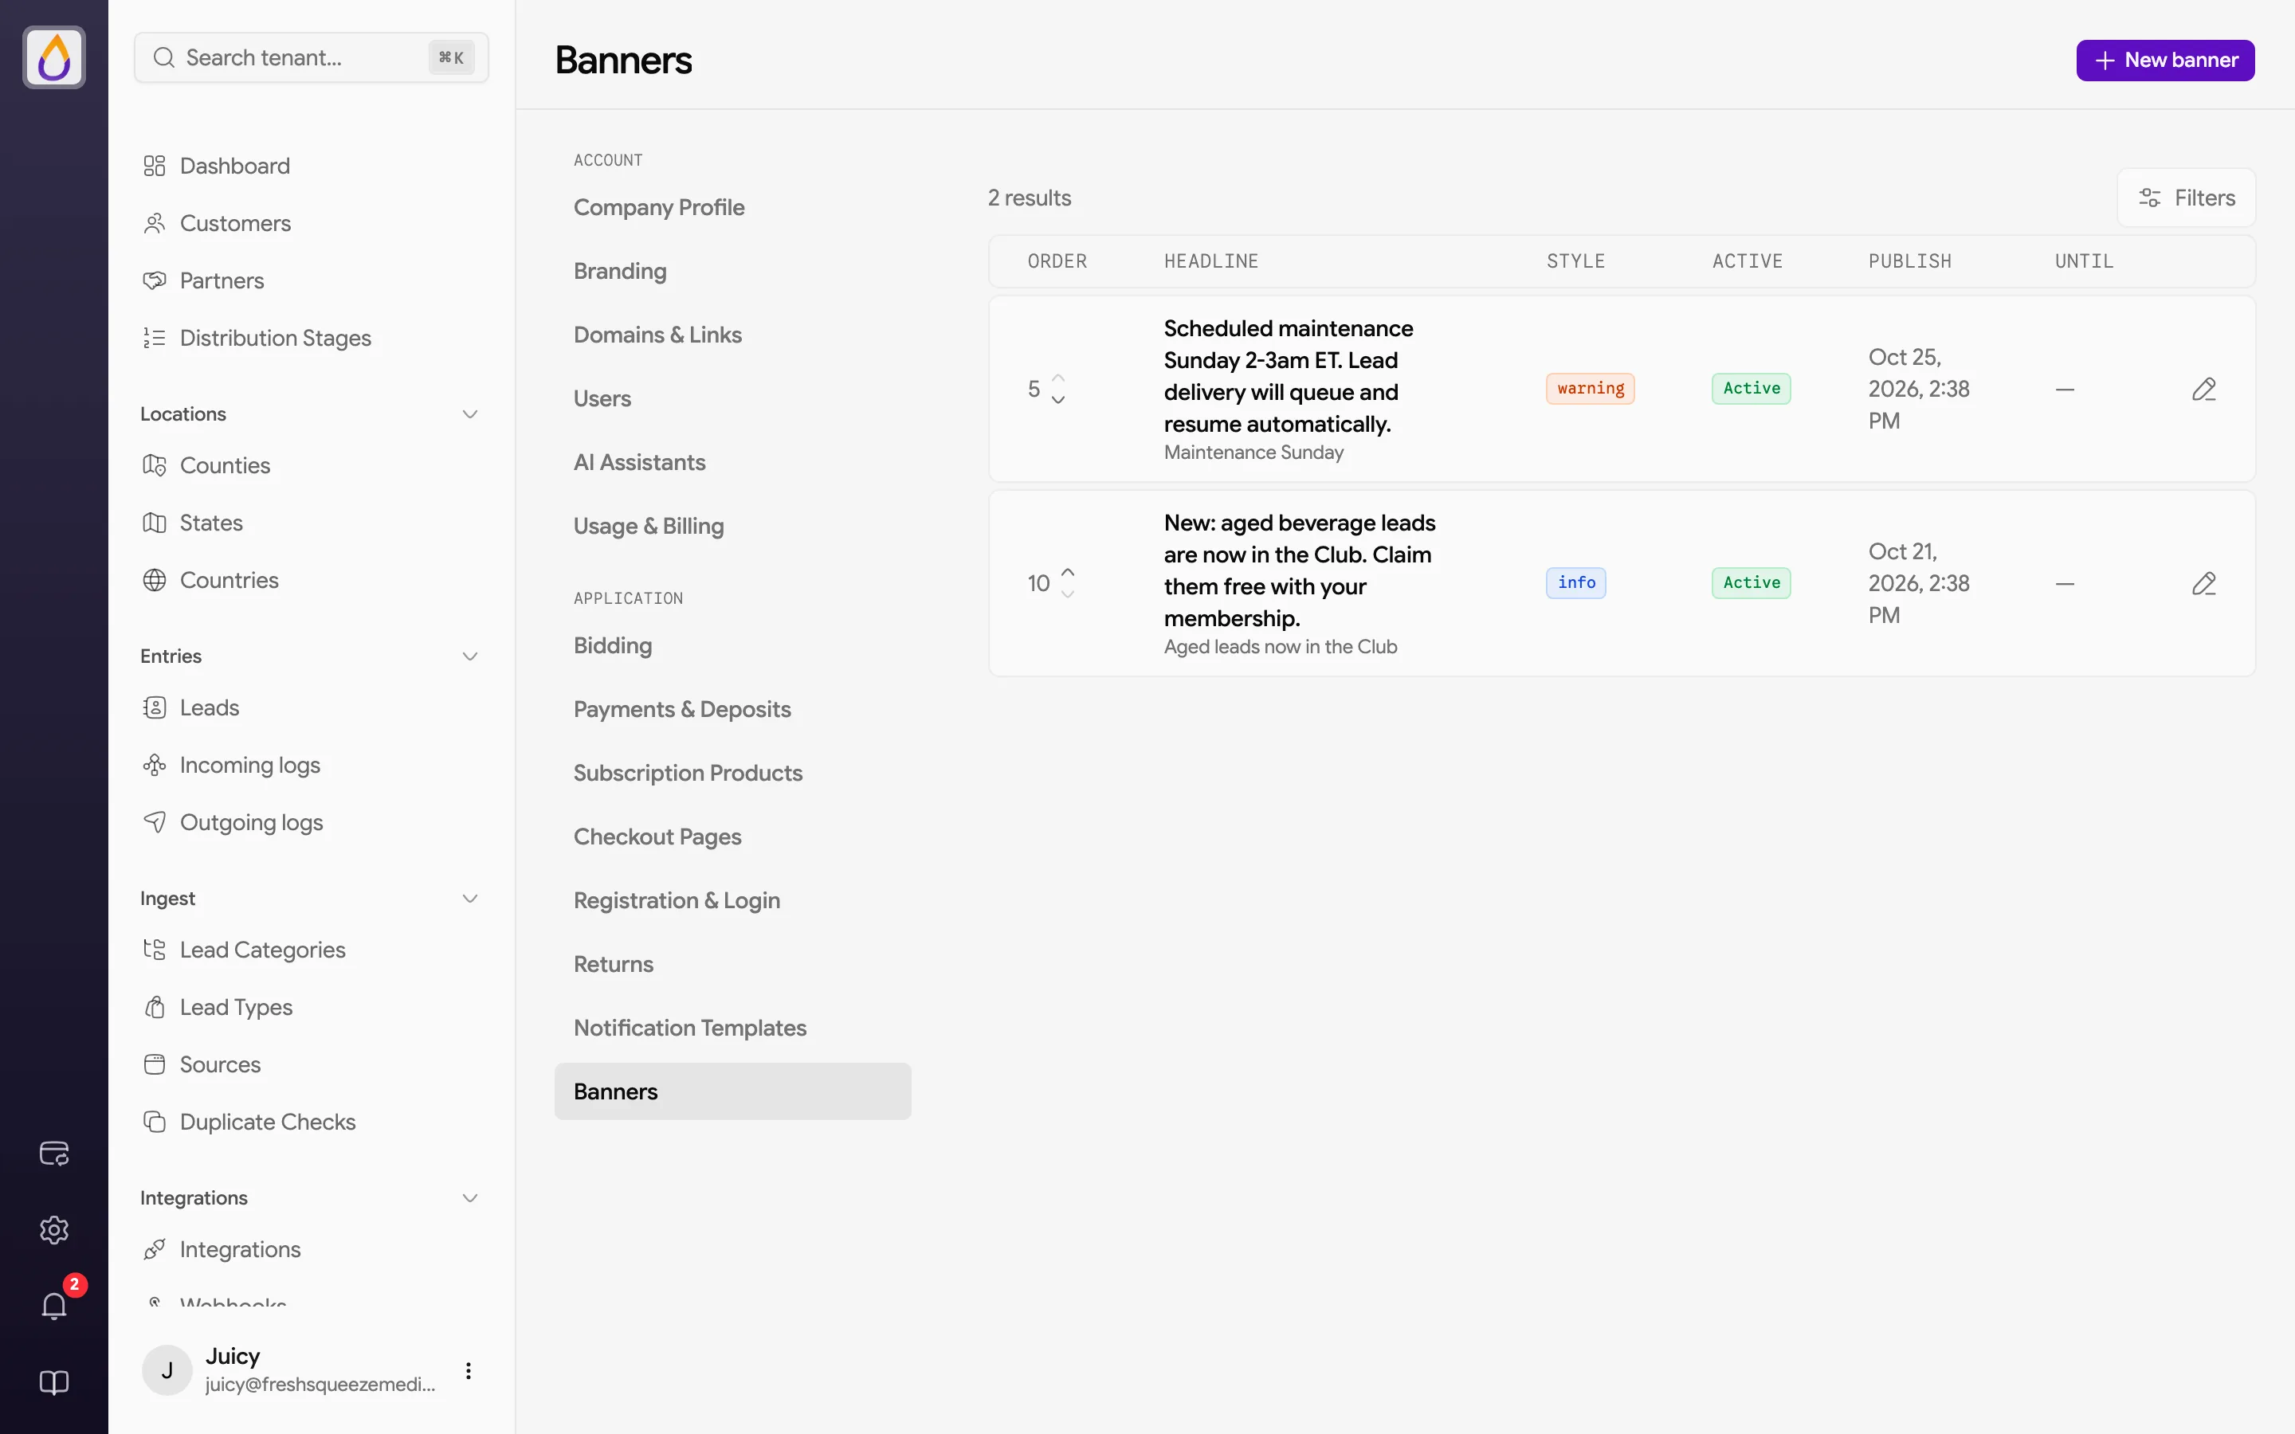
Task: Click the Customers people icon
Action: pos(155,223)
